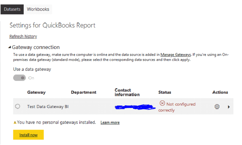Click the Use a data gateway label
The image size is (242, 145).
coord(32,69)
